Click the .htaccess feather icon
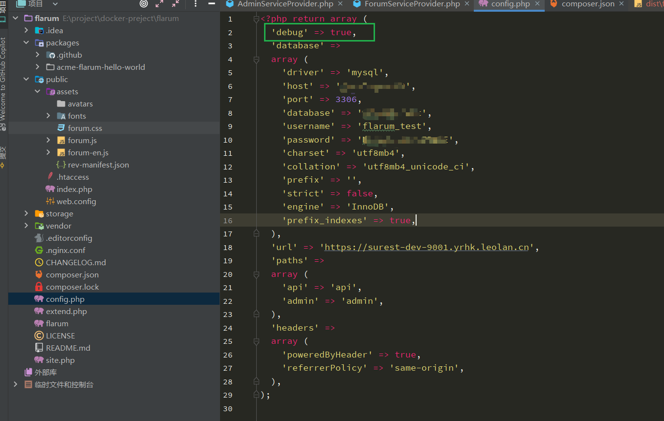Screen dimensions: 664x421 coord(50,177)
